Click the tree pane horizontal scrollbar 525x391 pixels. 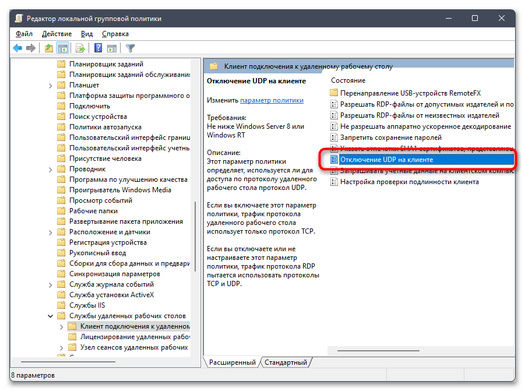(x=68, y=361)
